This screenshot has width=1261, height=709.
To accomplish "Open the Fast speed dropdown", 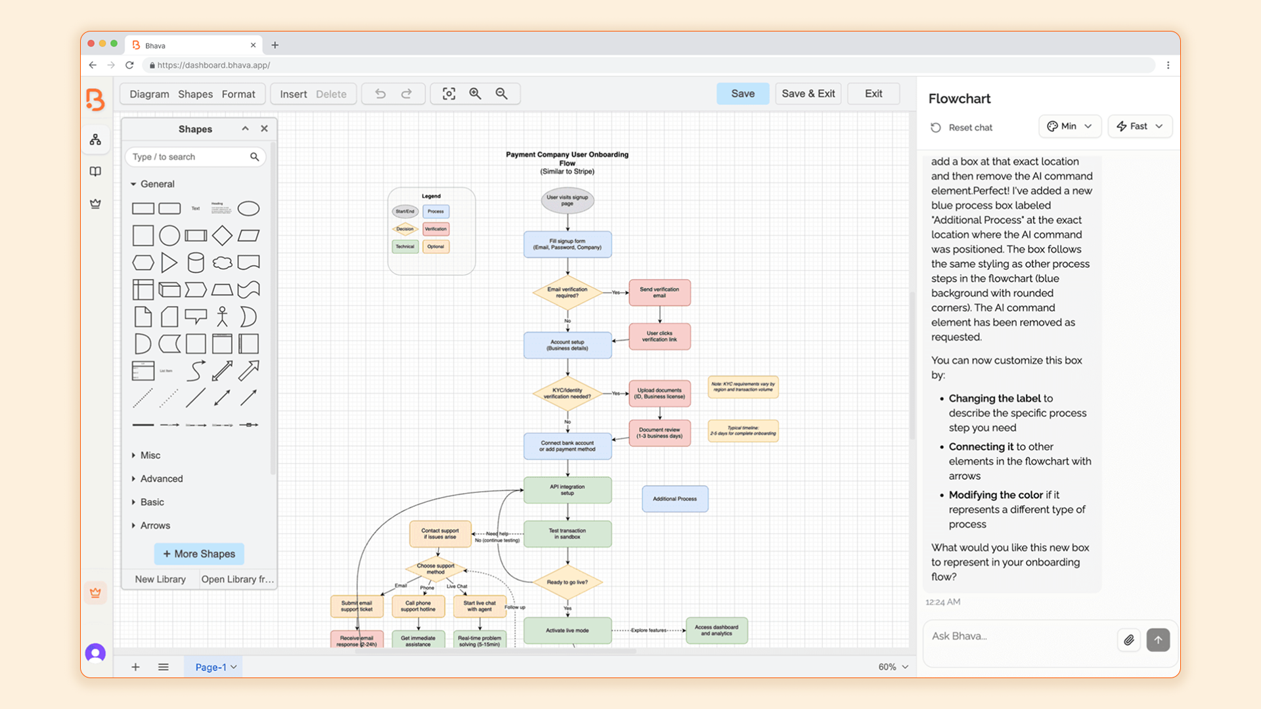I will click(x=1139, y=126).
